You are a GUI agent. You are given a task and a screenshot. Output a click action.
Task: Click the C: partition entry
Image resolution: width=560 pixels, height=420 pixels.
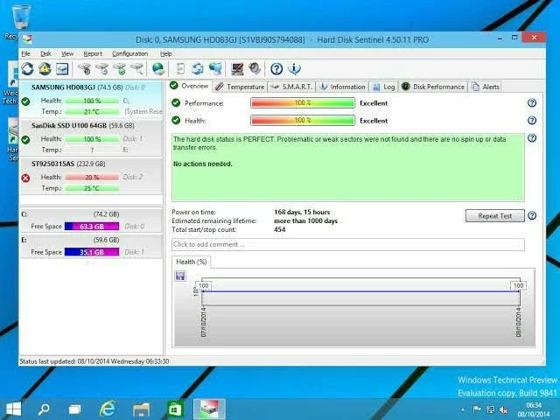point(91,220)
